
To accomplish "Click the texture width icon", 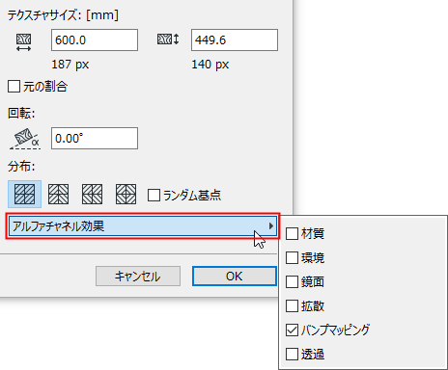I will [24, 42].
